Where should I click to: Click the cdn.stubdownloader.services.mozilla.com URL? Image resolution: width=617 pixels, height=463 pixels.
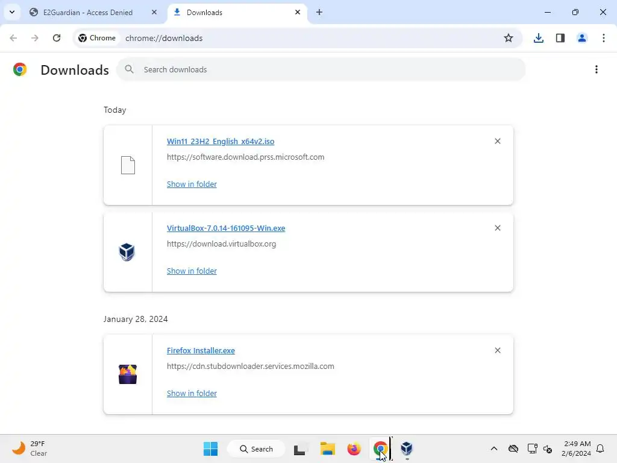[251, 366]
